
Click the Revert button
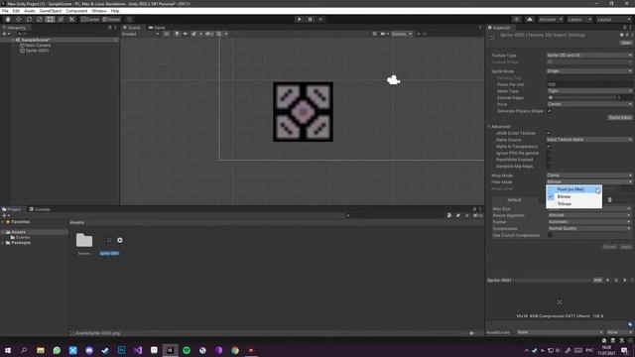tap(609, 247)
